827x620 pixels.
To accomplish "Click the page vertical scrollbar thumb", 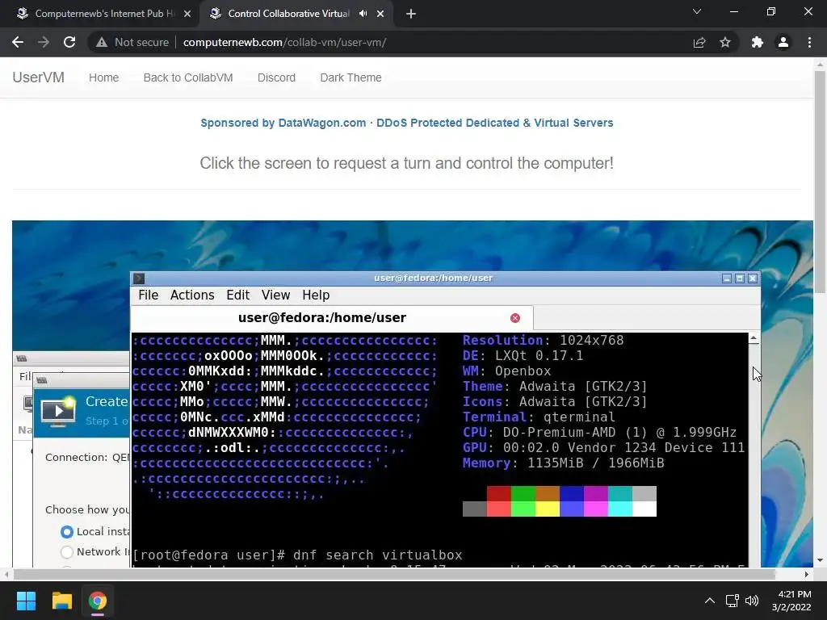I will 820,181.
